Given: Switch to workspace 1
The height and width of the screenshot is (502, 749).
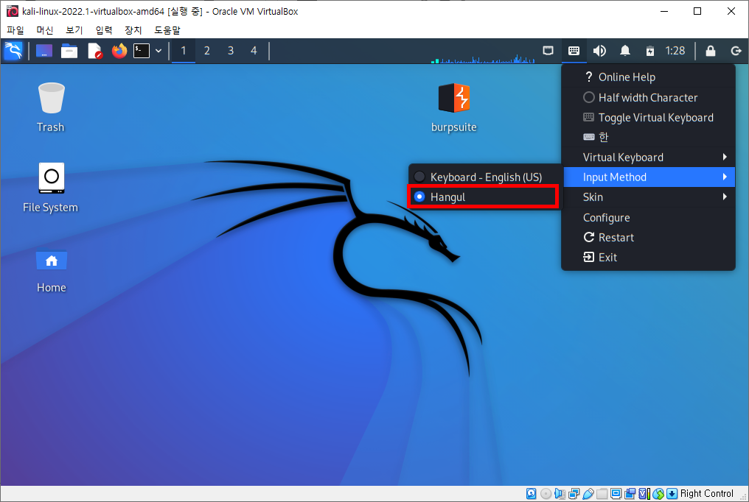Looking at the screenshot, I should tap(183, 51).
